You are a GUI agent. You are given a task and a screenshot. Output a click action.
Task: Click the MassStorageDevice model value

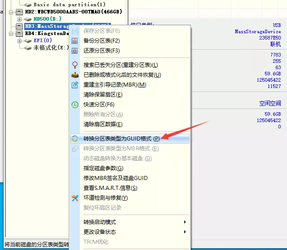[258, 31]
